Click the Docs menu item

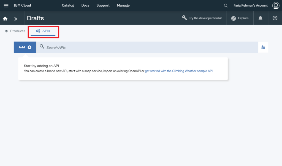85,5
